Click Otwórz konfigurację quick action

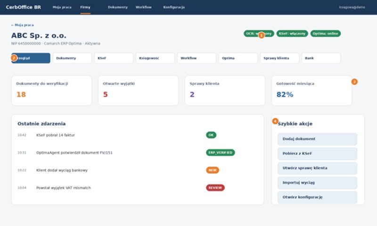coord(317,197)
